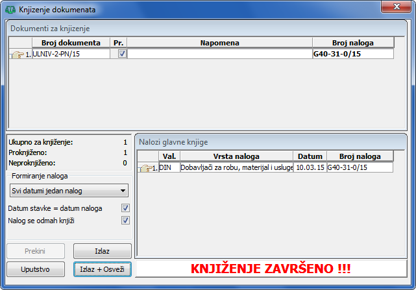Click the hand pointer icon in documents row
Screen dimensions: 416x290
point(18,54)
